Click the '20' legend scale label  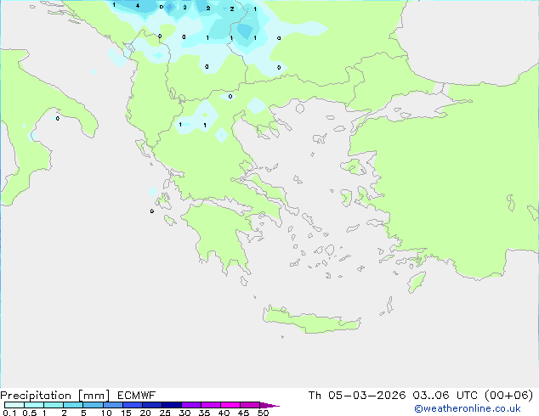145,413
